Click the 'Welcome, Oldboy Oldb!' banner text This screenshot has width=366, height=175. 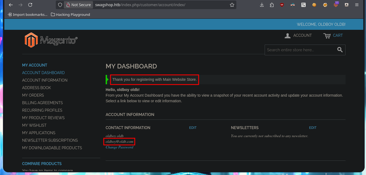pyautogui.click(x=321, y=24)
